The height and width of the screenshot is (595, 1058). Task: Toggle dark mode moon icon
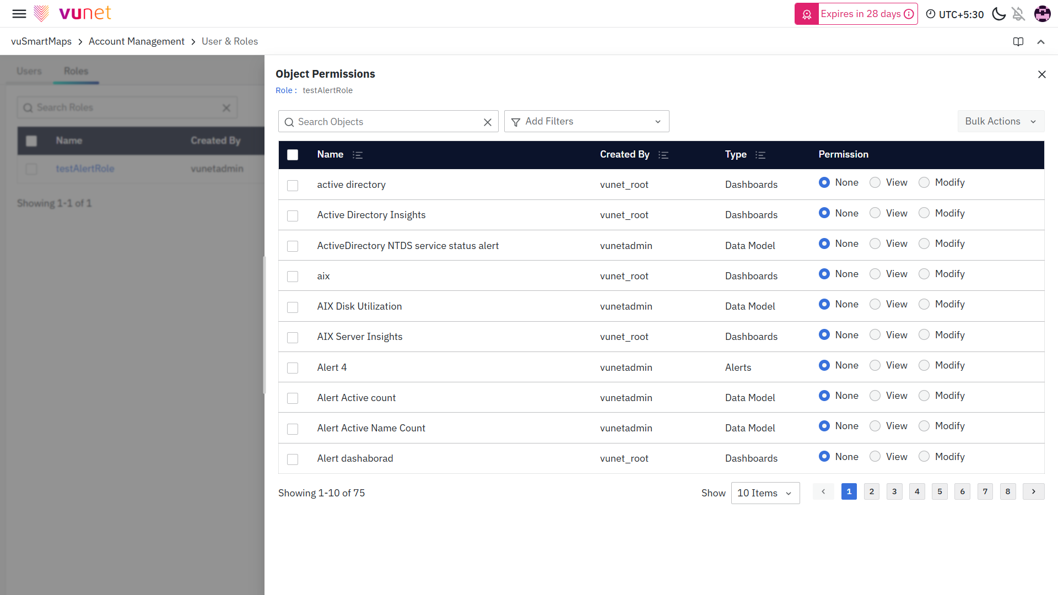pos(998,14)
